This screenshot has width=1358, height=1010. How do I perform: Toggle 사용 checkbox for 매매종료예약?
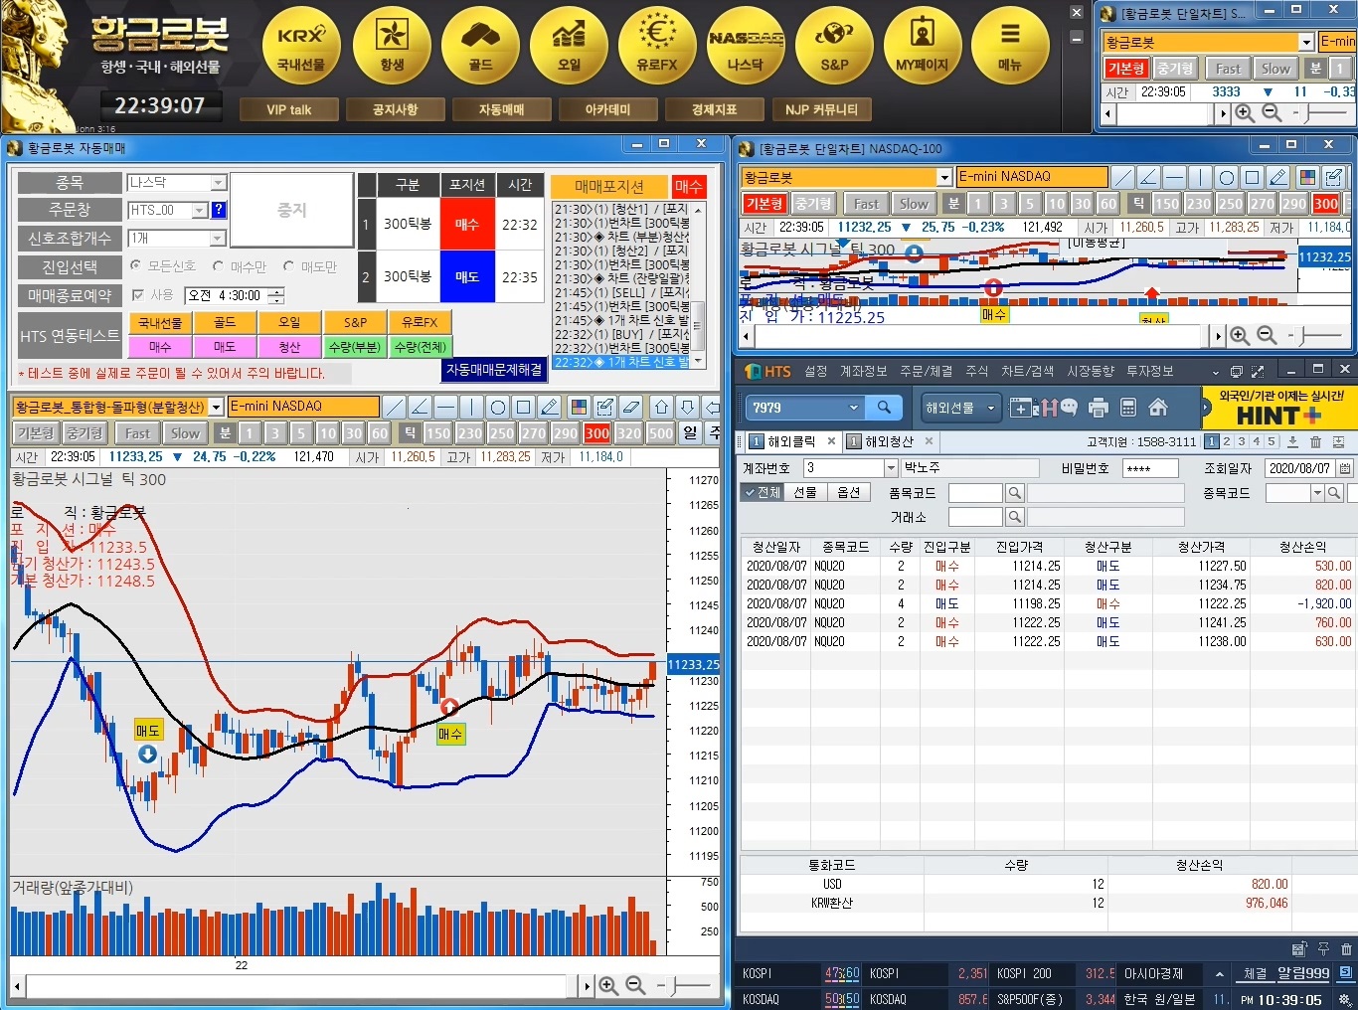pyautogui.click(x=138, y=295)
